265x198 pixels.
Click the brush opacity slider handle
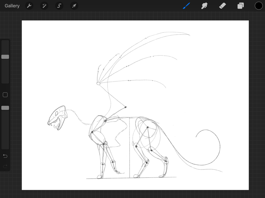tap(5, 108)
